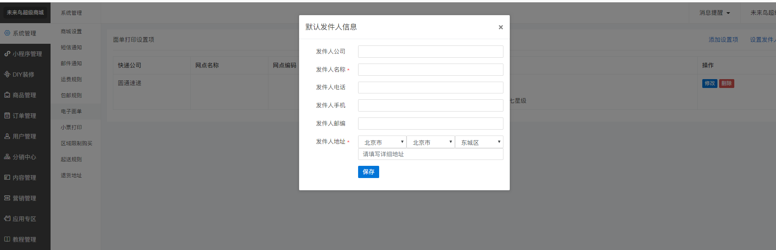The height and width of the screenshot is (250, 776).
Task: Click the 小程序管理 sidebar icon
Action: (x=7, y=54)
